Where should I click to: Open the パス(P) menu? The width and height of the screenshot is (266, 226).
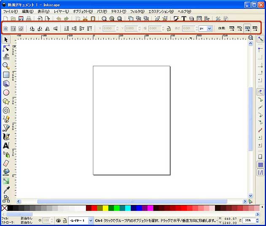pyautogui.click(x=102, y=11)
